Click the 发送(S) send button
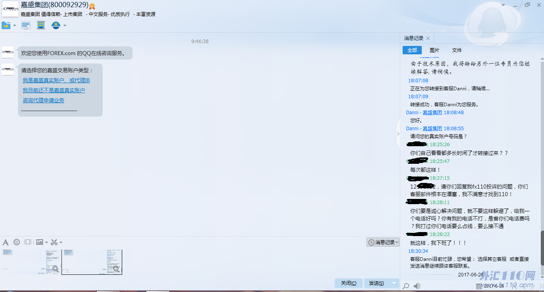 377,283
